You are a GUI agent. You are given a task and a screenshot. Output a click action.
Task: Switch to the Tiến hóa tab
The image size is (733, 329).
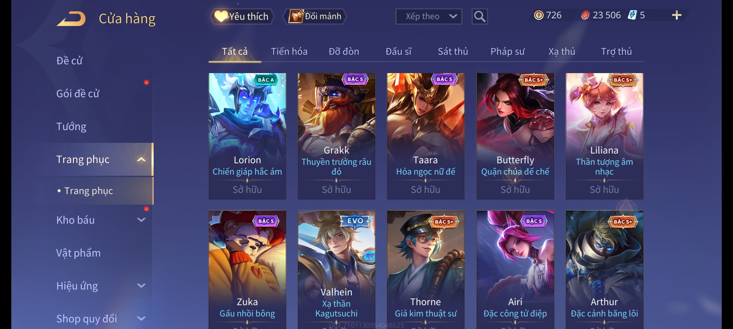tap(289, 51)
